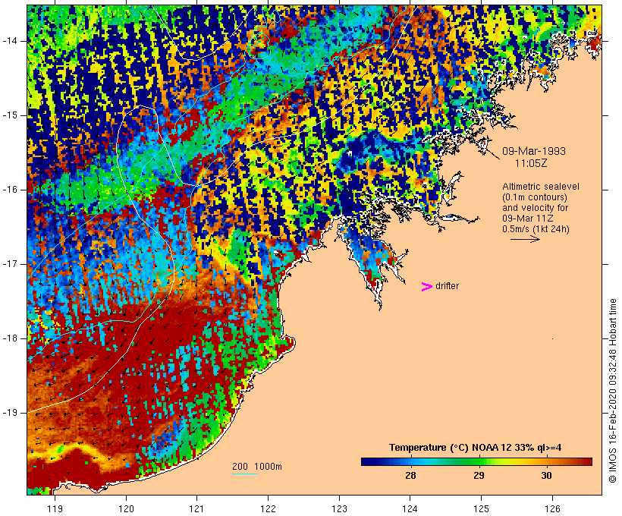The image size is (622, 516).
Task: Click the magenta drifter marker symbol
Action: coord(426,287)
